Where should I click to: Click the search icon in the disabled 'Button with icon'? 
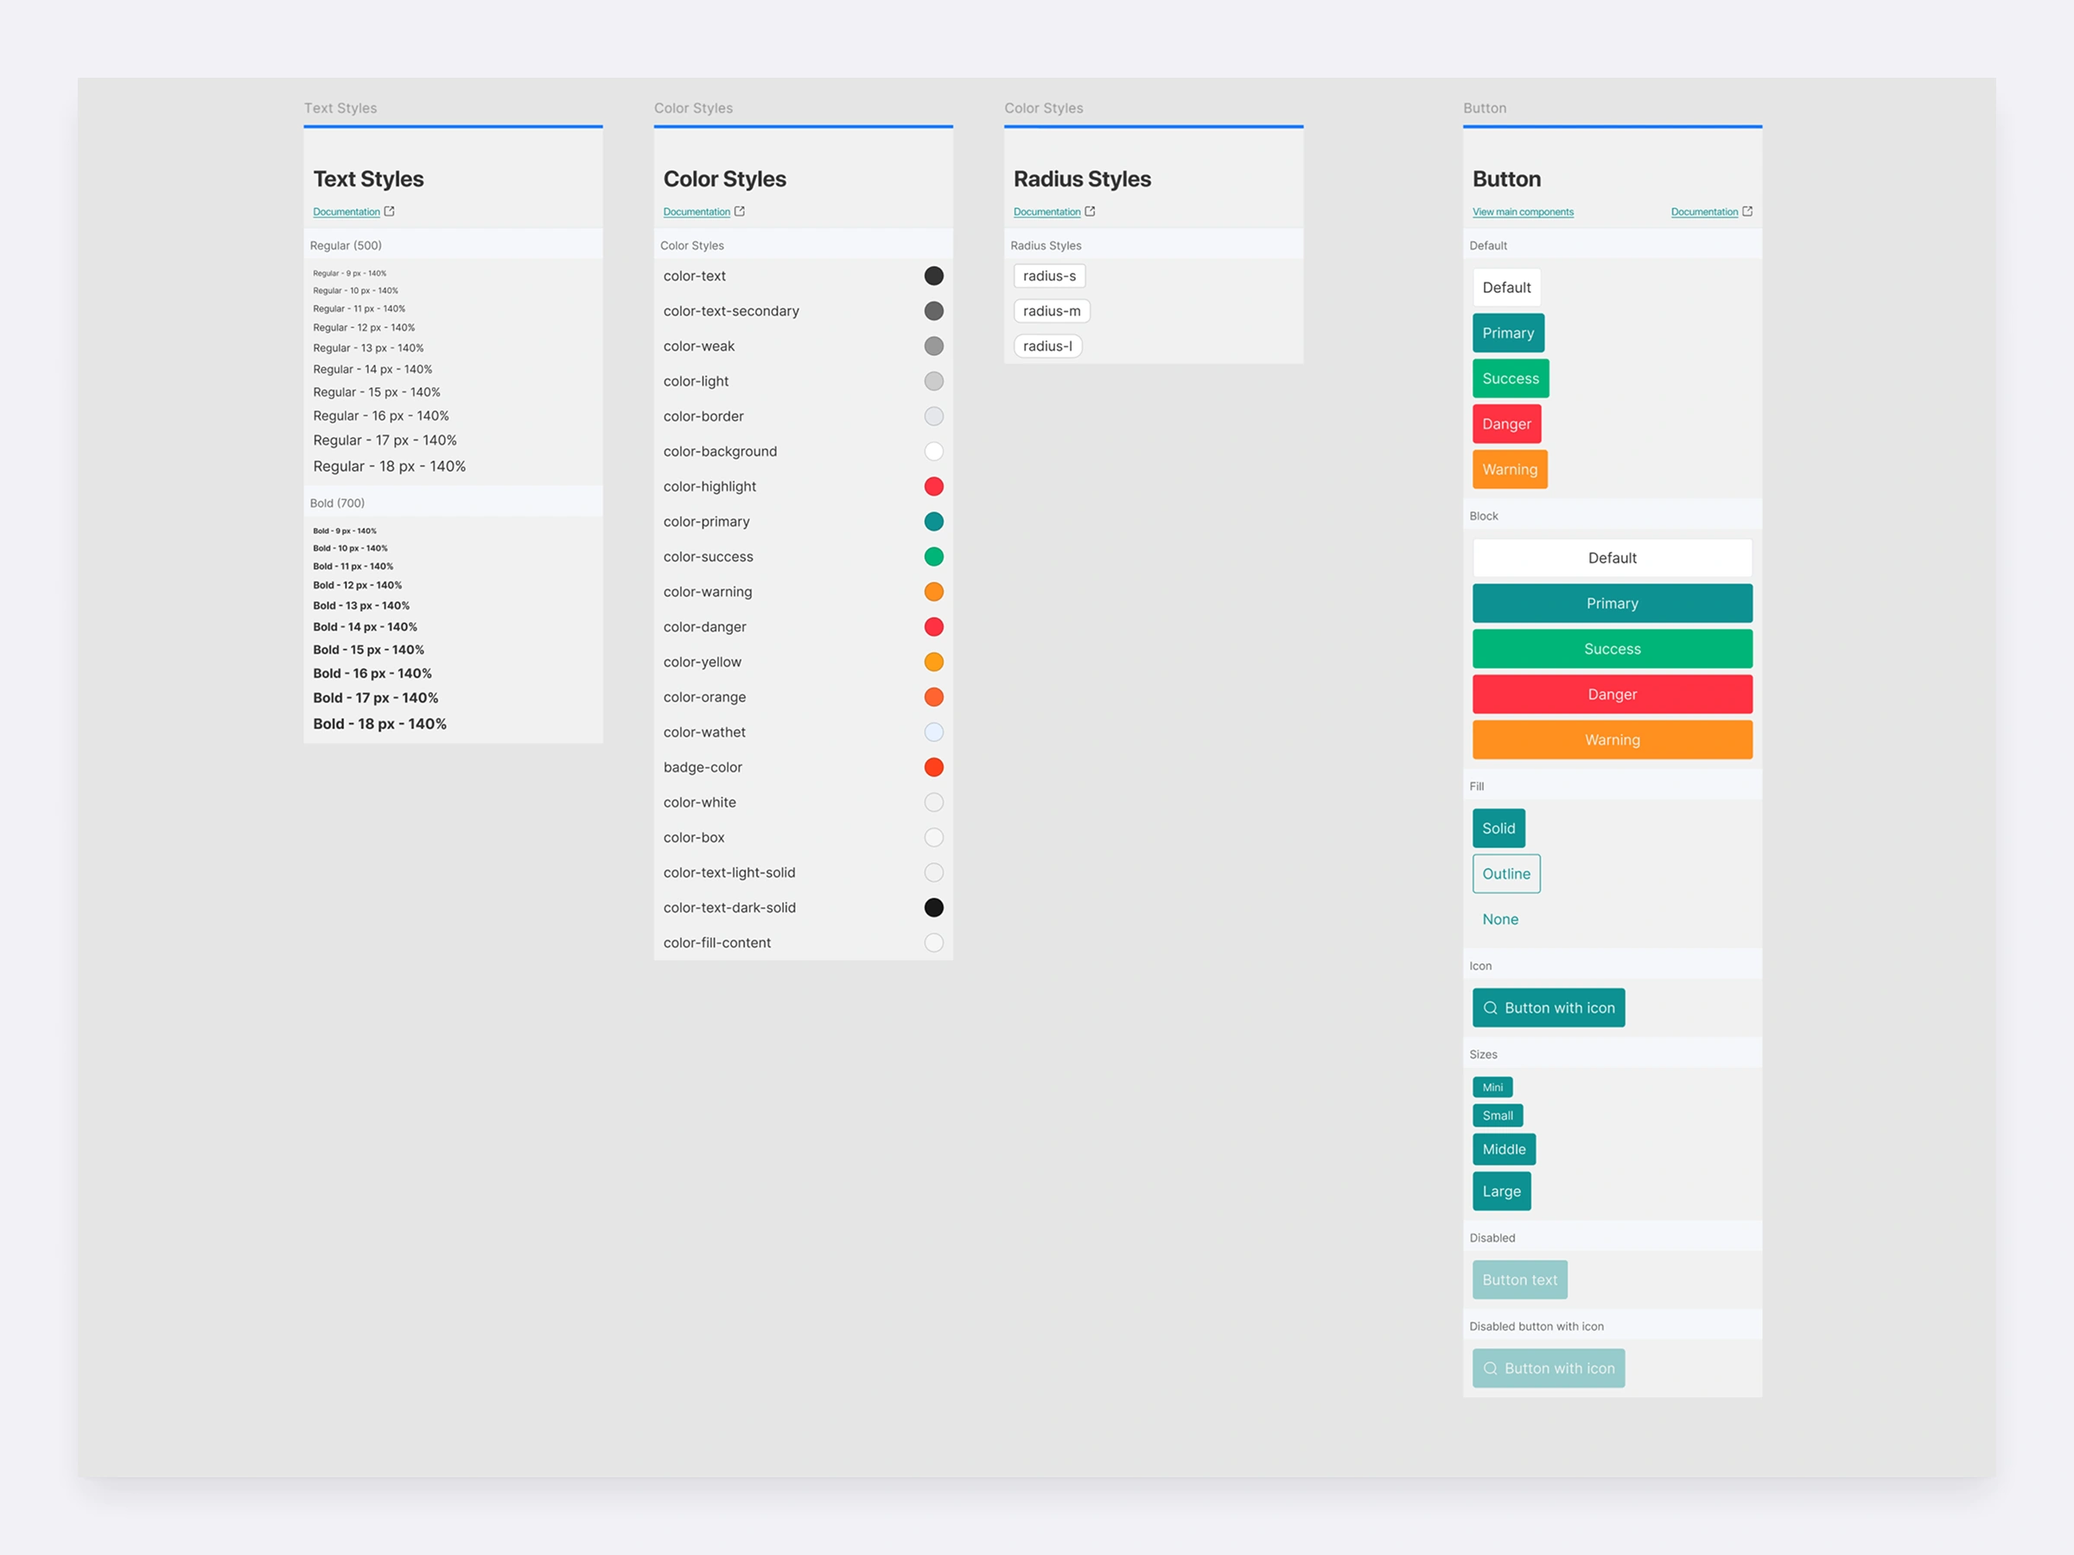[x=1490, y=1368]
